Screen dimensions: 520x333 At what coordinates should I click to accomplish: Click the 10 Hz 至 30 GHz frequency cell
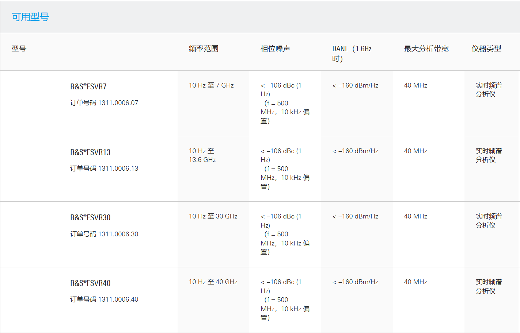pos(213,216)
